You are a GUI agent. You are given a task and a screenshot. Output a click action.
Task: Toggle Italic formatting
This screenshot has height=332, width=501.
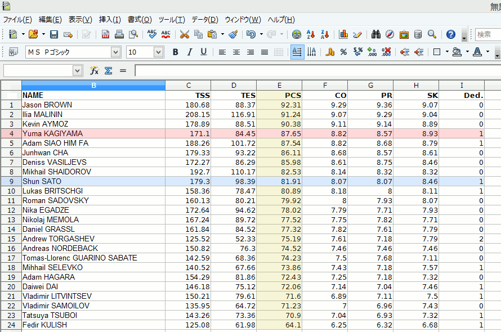click(x=190, y=52)
